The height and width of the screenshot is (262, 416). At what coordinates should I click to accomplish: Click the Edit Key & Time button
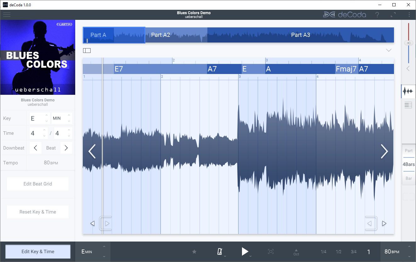[x=38, y=252]
